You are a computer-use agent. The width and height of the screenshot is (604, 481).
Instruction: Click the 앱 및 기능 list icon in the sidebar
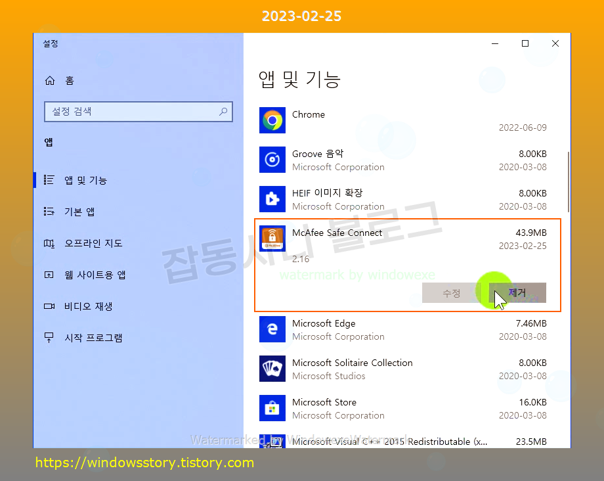coord(49,180)
